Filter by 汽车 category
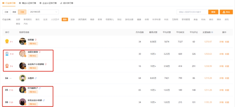 point(26,24)
